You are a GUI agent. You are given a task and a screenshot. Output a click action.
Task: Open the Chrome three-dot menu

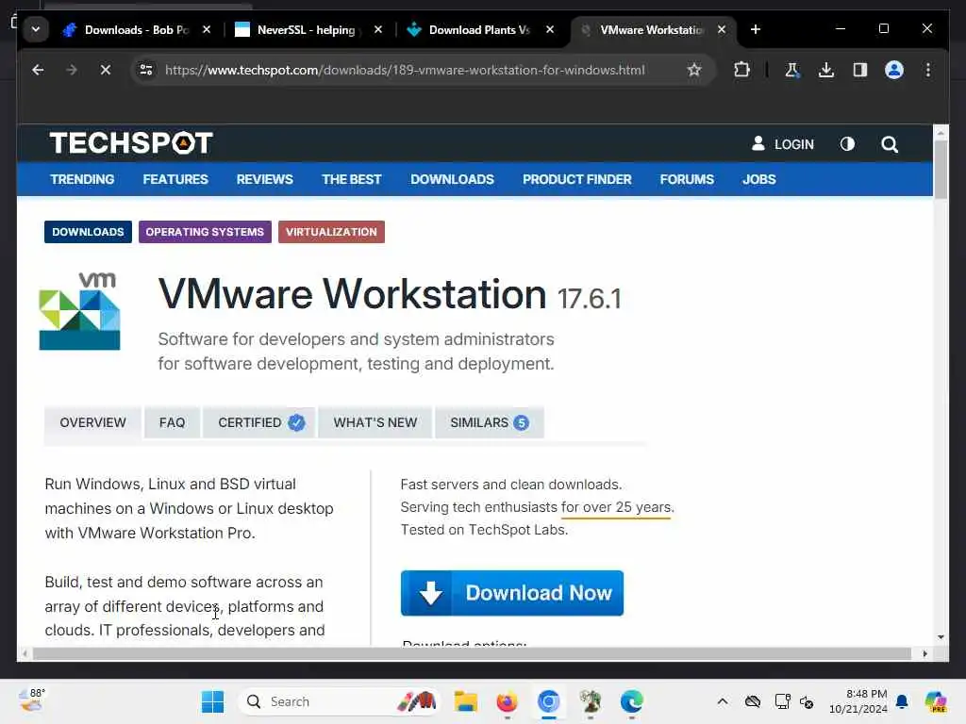tap(928, 70)
